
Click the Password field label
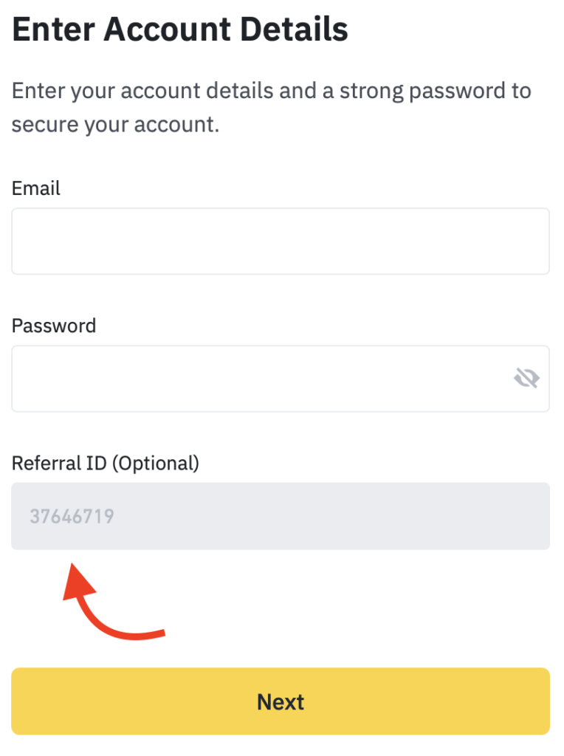54,326
